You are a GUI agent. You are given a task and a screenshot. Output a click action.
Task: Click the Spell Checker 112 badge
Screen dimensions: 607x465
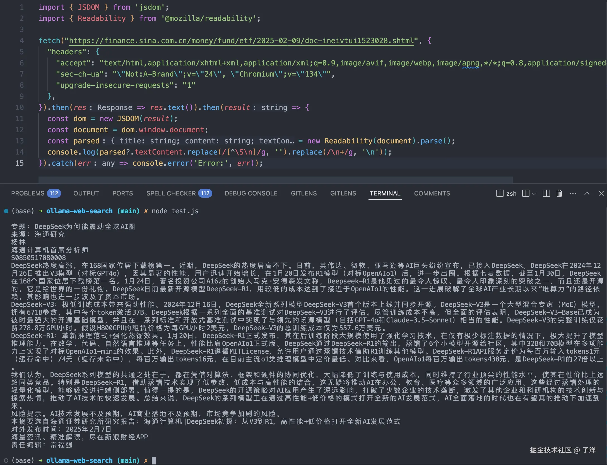pyautogui.click(x=205, y=193)
